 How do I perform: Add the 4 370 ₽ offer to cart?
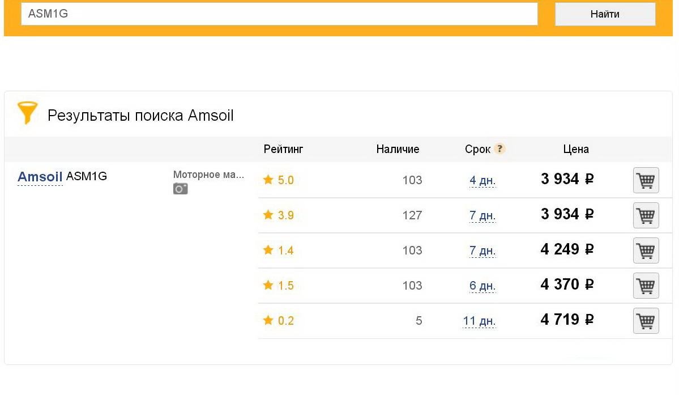point(646,286)
